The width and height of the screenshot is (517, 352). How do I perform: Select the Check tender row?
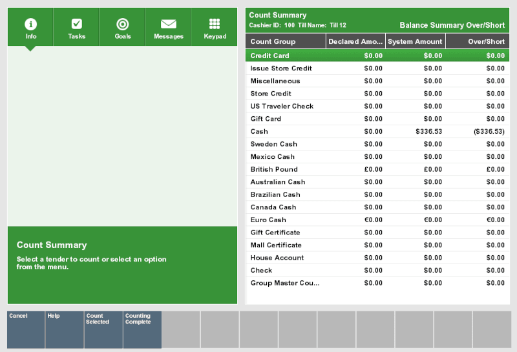tap(377, 270)
